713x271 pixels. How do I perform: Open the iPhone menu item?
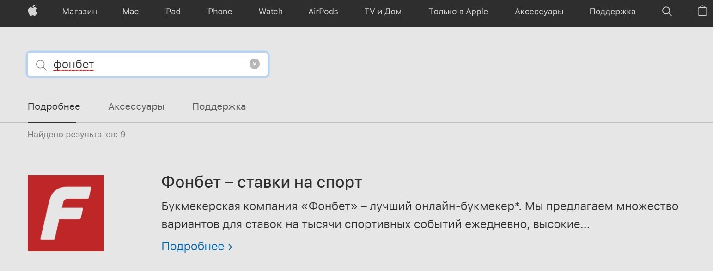point(219,12)
